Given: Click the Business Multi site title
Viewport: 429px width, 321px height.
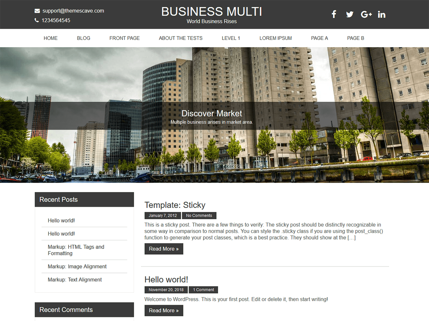Looking at the screenshot, I should point(212,12).
